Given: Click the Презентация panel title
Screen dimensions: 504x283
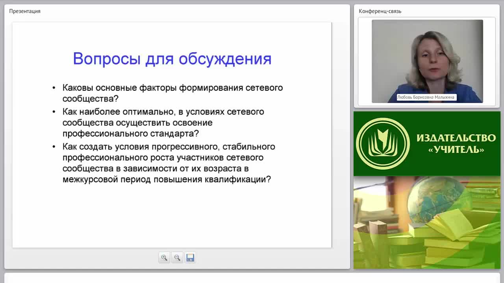Looking at the screenshot, I should [x=25, y=11].
